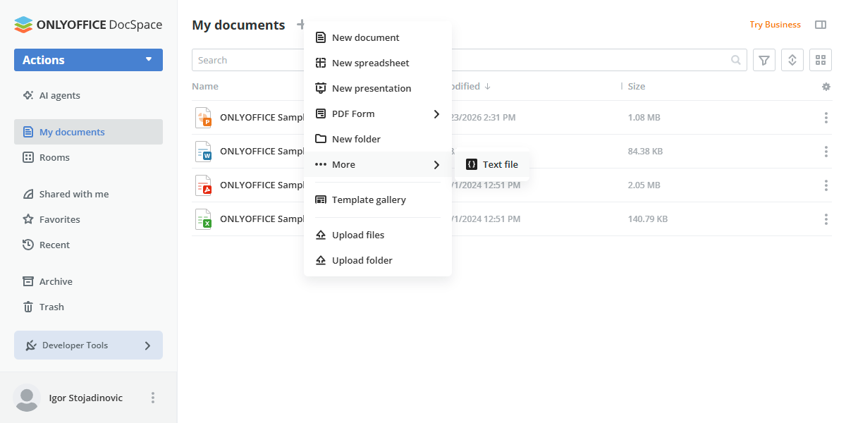Click the AI agents sparkle icon
This screenshot has height=423, width=846.
point(28,95)
